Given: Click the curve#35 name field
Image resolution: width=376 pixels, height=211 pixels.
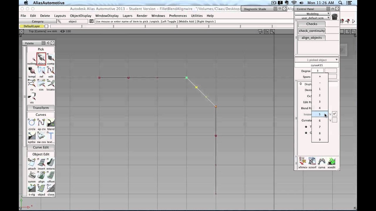Looking at the screenshot, I should (317, 65).
